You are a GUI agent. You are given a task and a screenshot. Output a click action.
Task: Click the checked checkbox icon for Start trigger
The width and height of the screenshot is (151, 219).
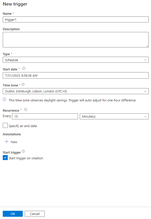tap(5, 158)
